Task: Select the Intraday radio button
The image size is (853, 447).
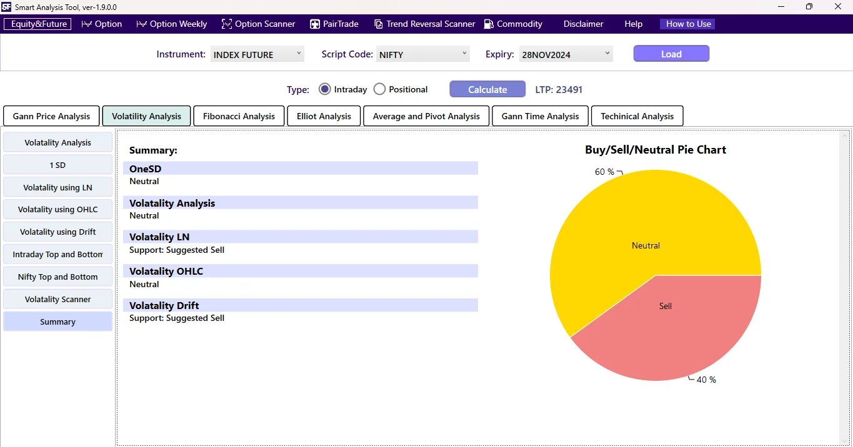Action: (x=324, y=89)
